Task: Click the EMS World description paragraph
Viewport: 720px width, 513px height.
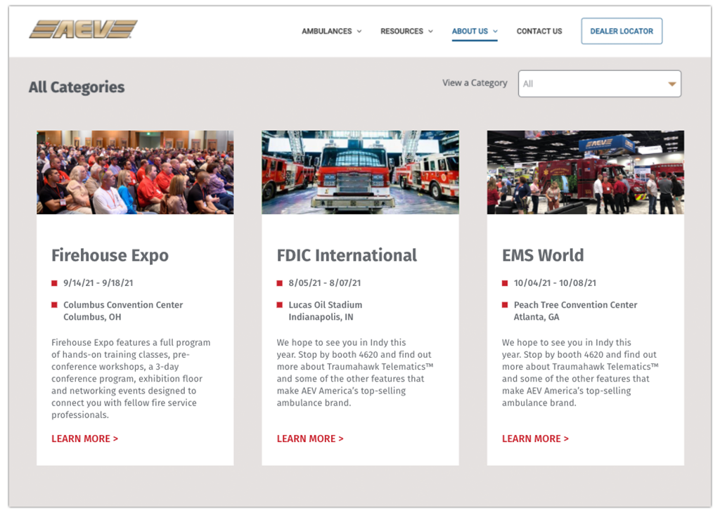Action: (580, 372)
